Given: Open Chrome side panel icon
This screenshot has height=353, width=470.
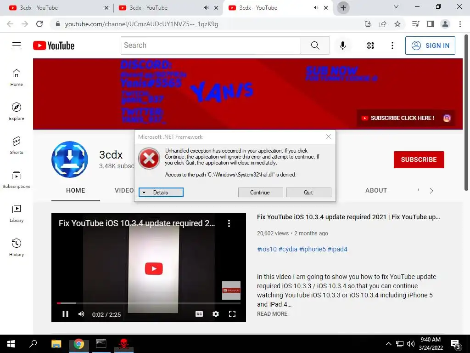Looking at the screenshot, I should (431, 24).
